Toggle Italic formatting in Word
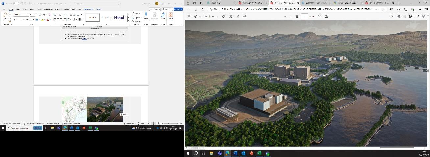This screenshot has height=157, width=430. click(18, 19)
